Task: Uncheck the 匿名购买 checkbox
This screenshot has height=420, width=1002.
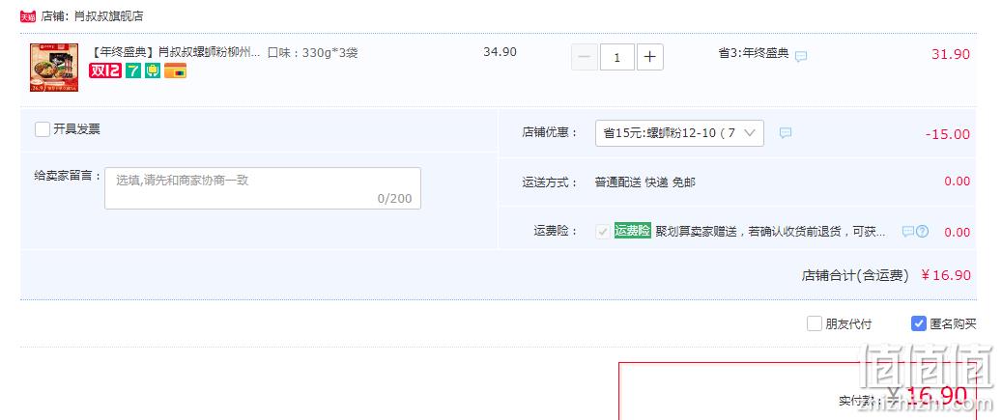Action: click(918, 323)
